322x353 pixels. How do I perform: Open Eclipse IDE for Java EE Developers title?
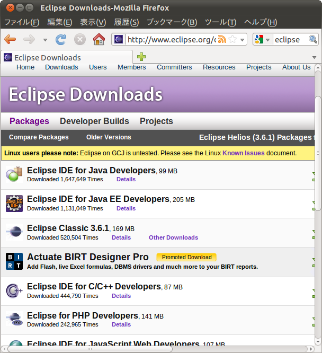click(x=98, y=199)
